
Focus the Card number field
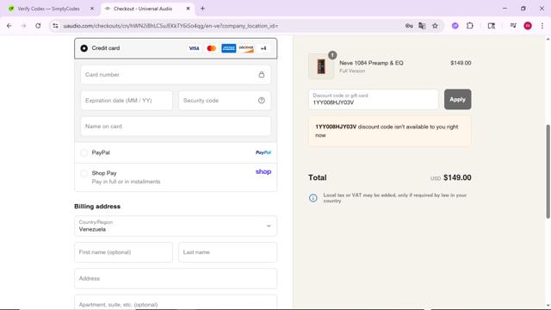(x=176, y=75)
